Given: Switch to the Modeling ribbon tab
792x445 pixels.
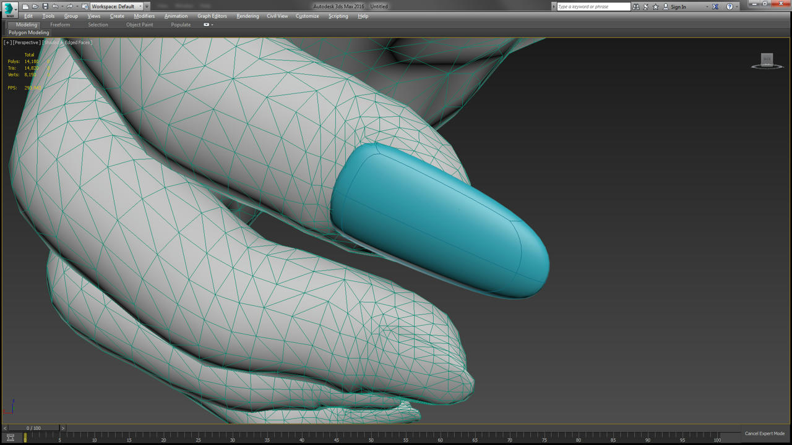Looking at the screenshot, I should [26, 25].
